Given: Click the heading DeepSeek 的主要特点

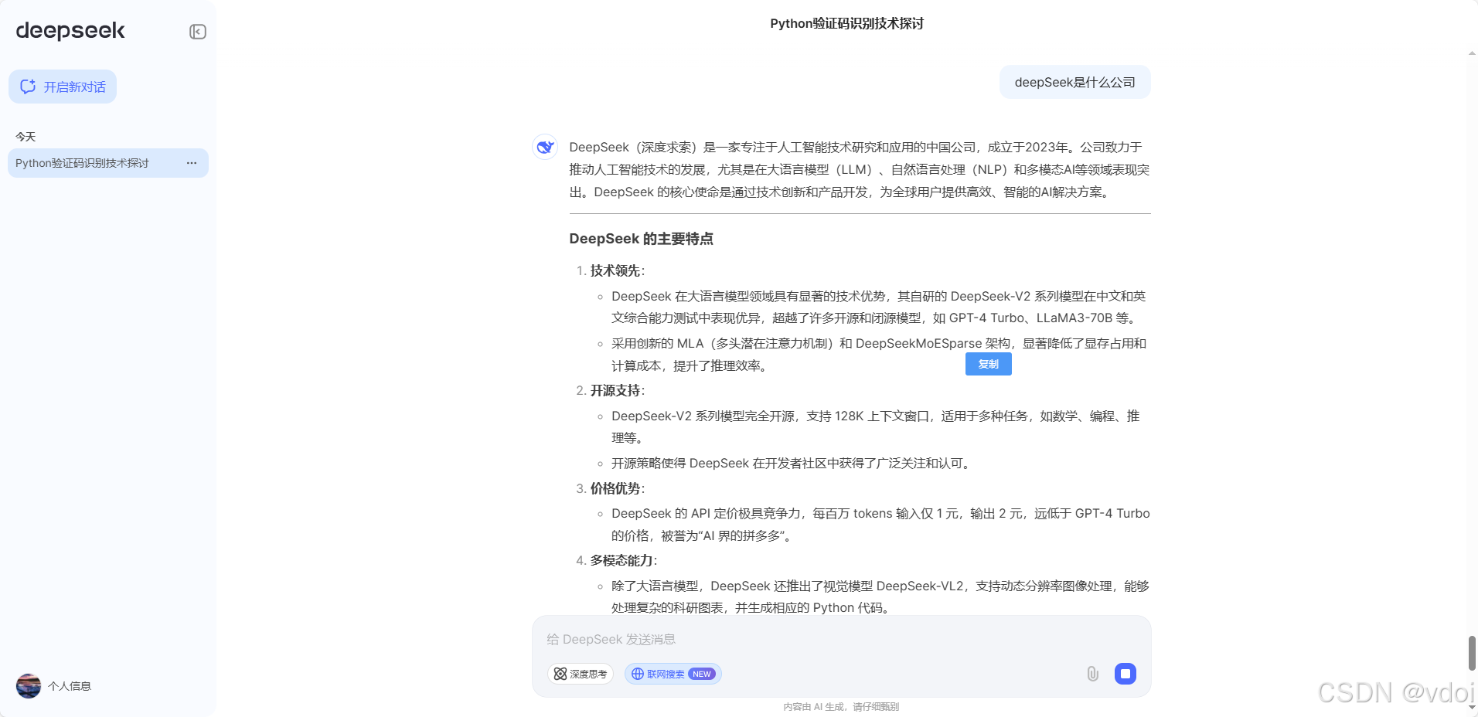Looking at the screenshot, I should click(x=641, y=239).
